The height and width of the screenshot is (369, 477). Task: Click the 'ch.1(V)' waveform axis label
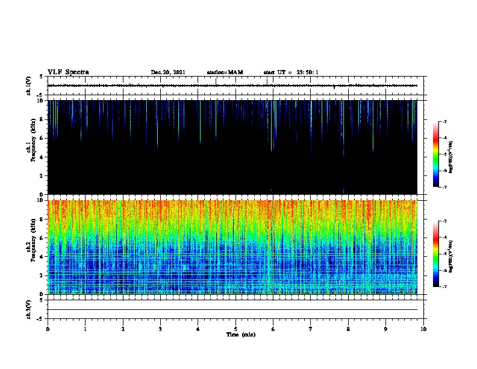pyautogui.click(x=28, y=86)
